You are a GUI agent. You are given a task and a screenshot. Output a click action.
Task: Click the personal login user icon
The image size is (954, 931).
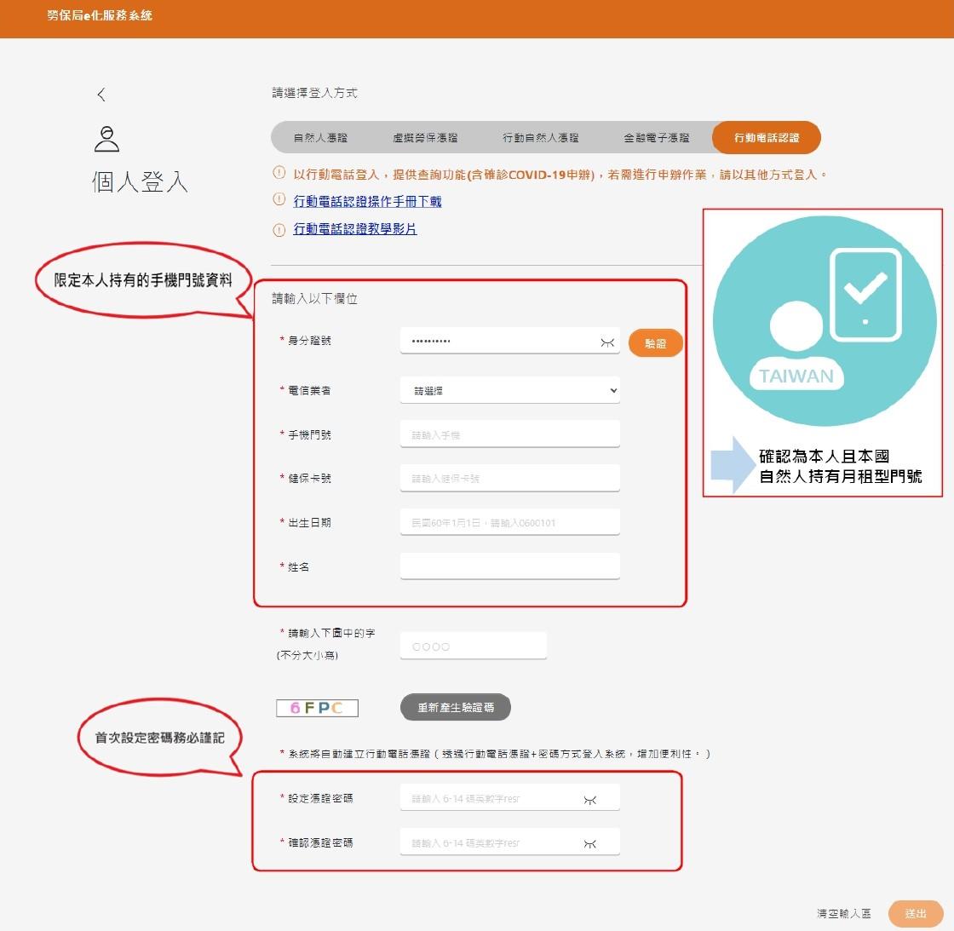(107, 139)
